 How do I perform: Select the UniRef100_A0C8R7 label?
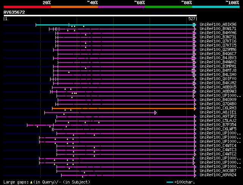click(218, 171)
